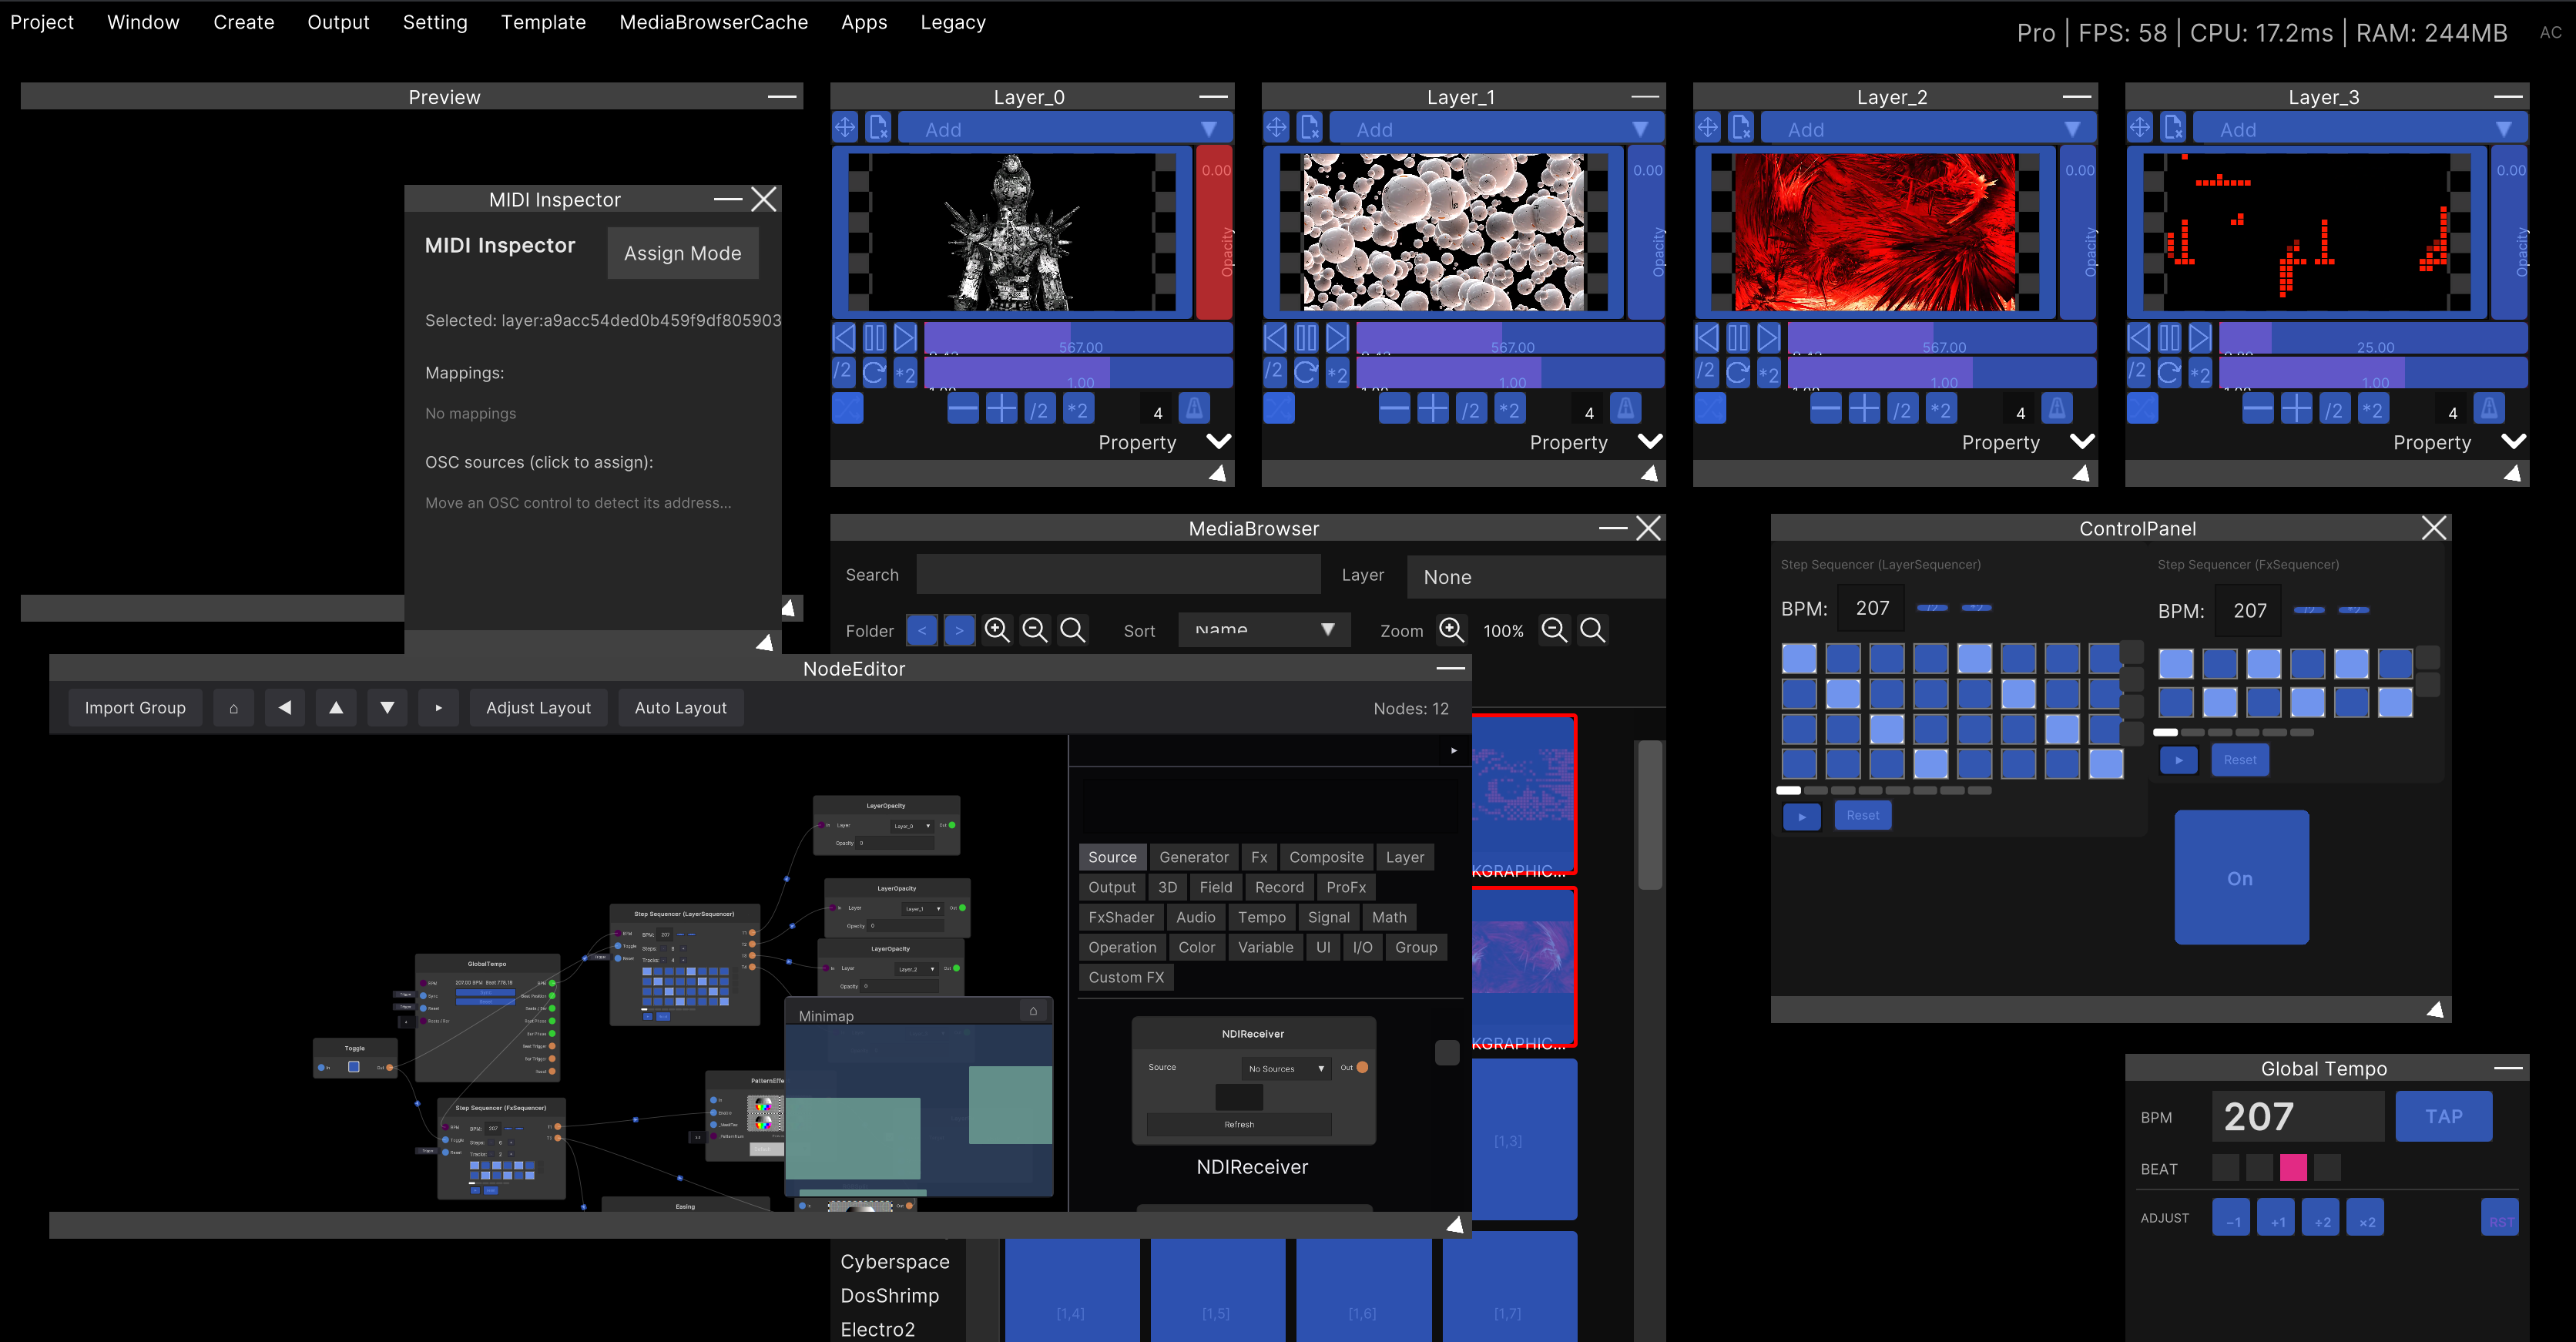Click the zoom-out icon right of 100%
2576x1342 pixels.
pos(1554,630)
